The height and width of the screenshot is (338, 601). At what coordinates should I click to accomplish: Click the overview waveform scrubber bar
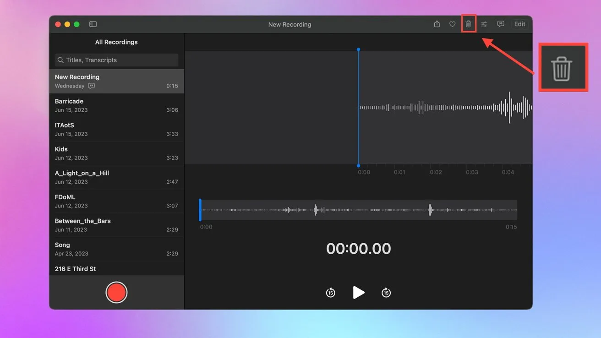(359, 210)
